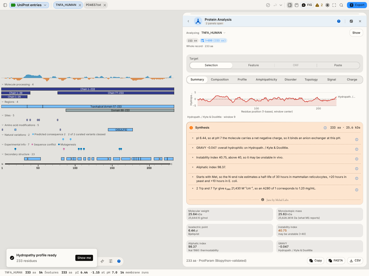The image size is (369, 276).
Task: Open the Topology tab
Action: tap(311, 80)
